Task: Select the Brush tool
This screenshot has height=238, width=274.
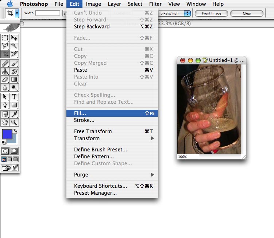Action: (x=14, y=63)
